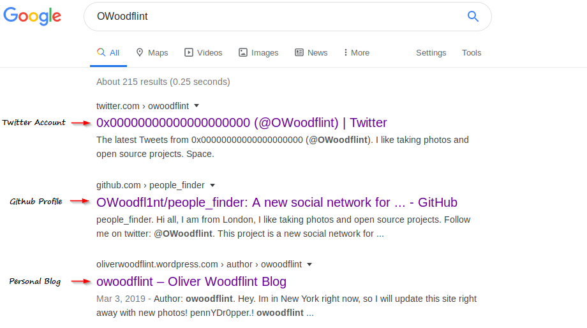587x328 pixels.
Task: Expand the github.com result dropdown arrow
Action: pos(212,185)
